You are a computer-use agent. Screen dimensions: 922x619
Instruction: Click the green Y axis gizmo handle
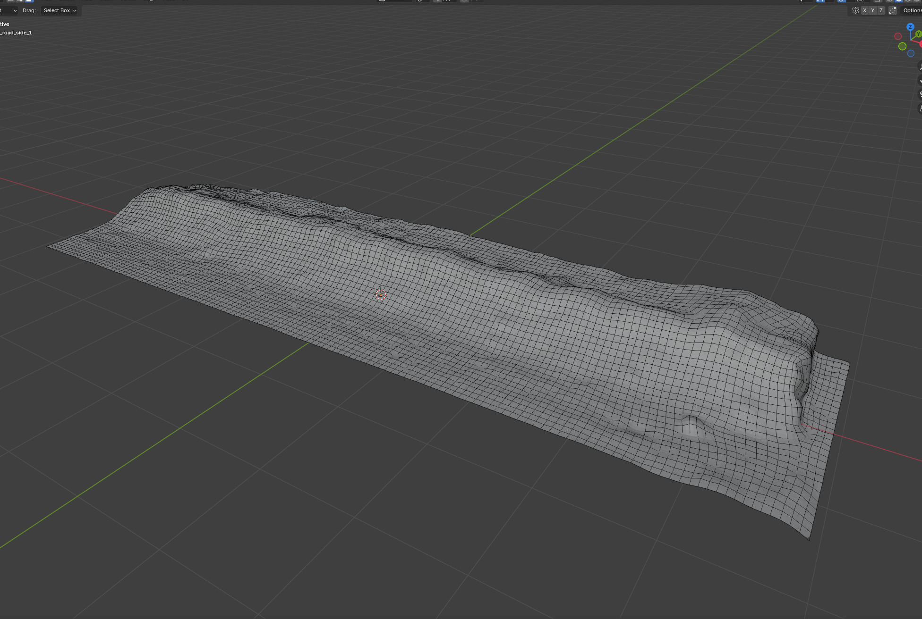coord(918,34)
